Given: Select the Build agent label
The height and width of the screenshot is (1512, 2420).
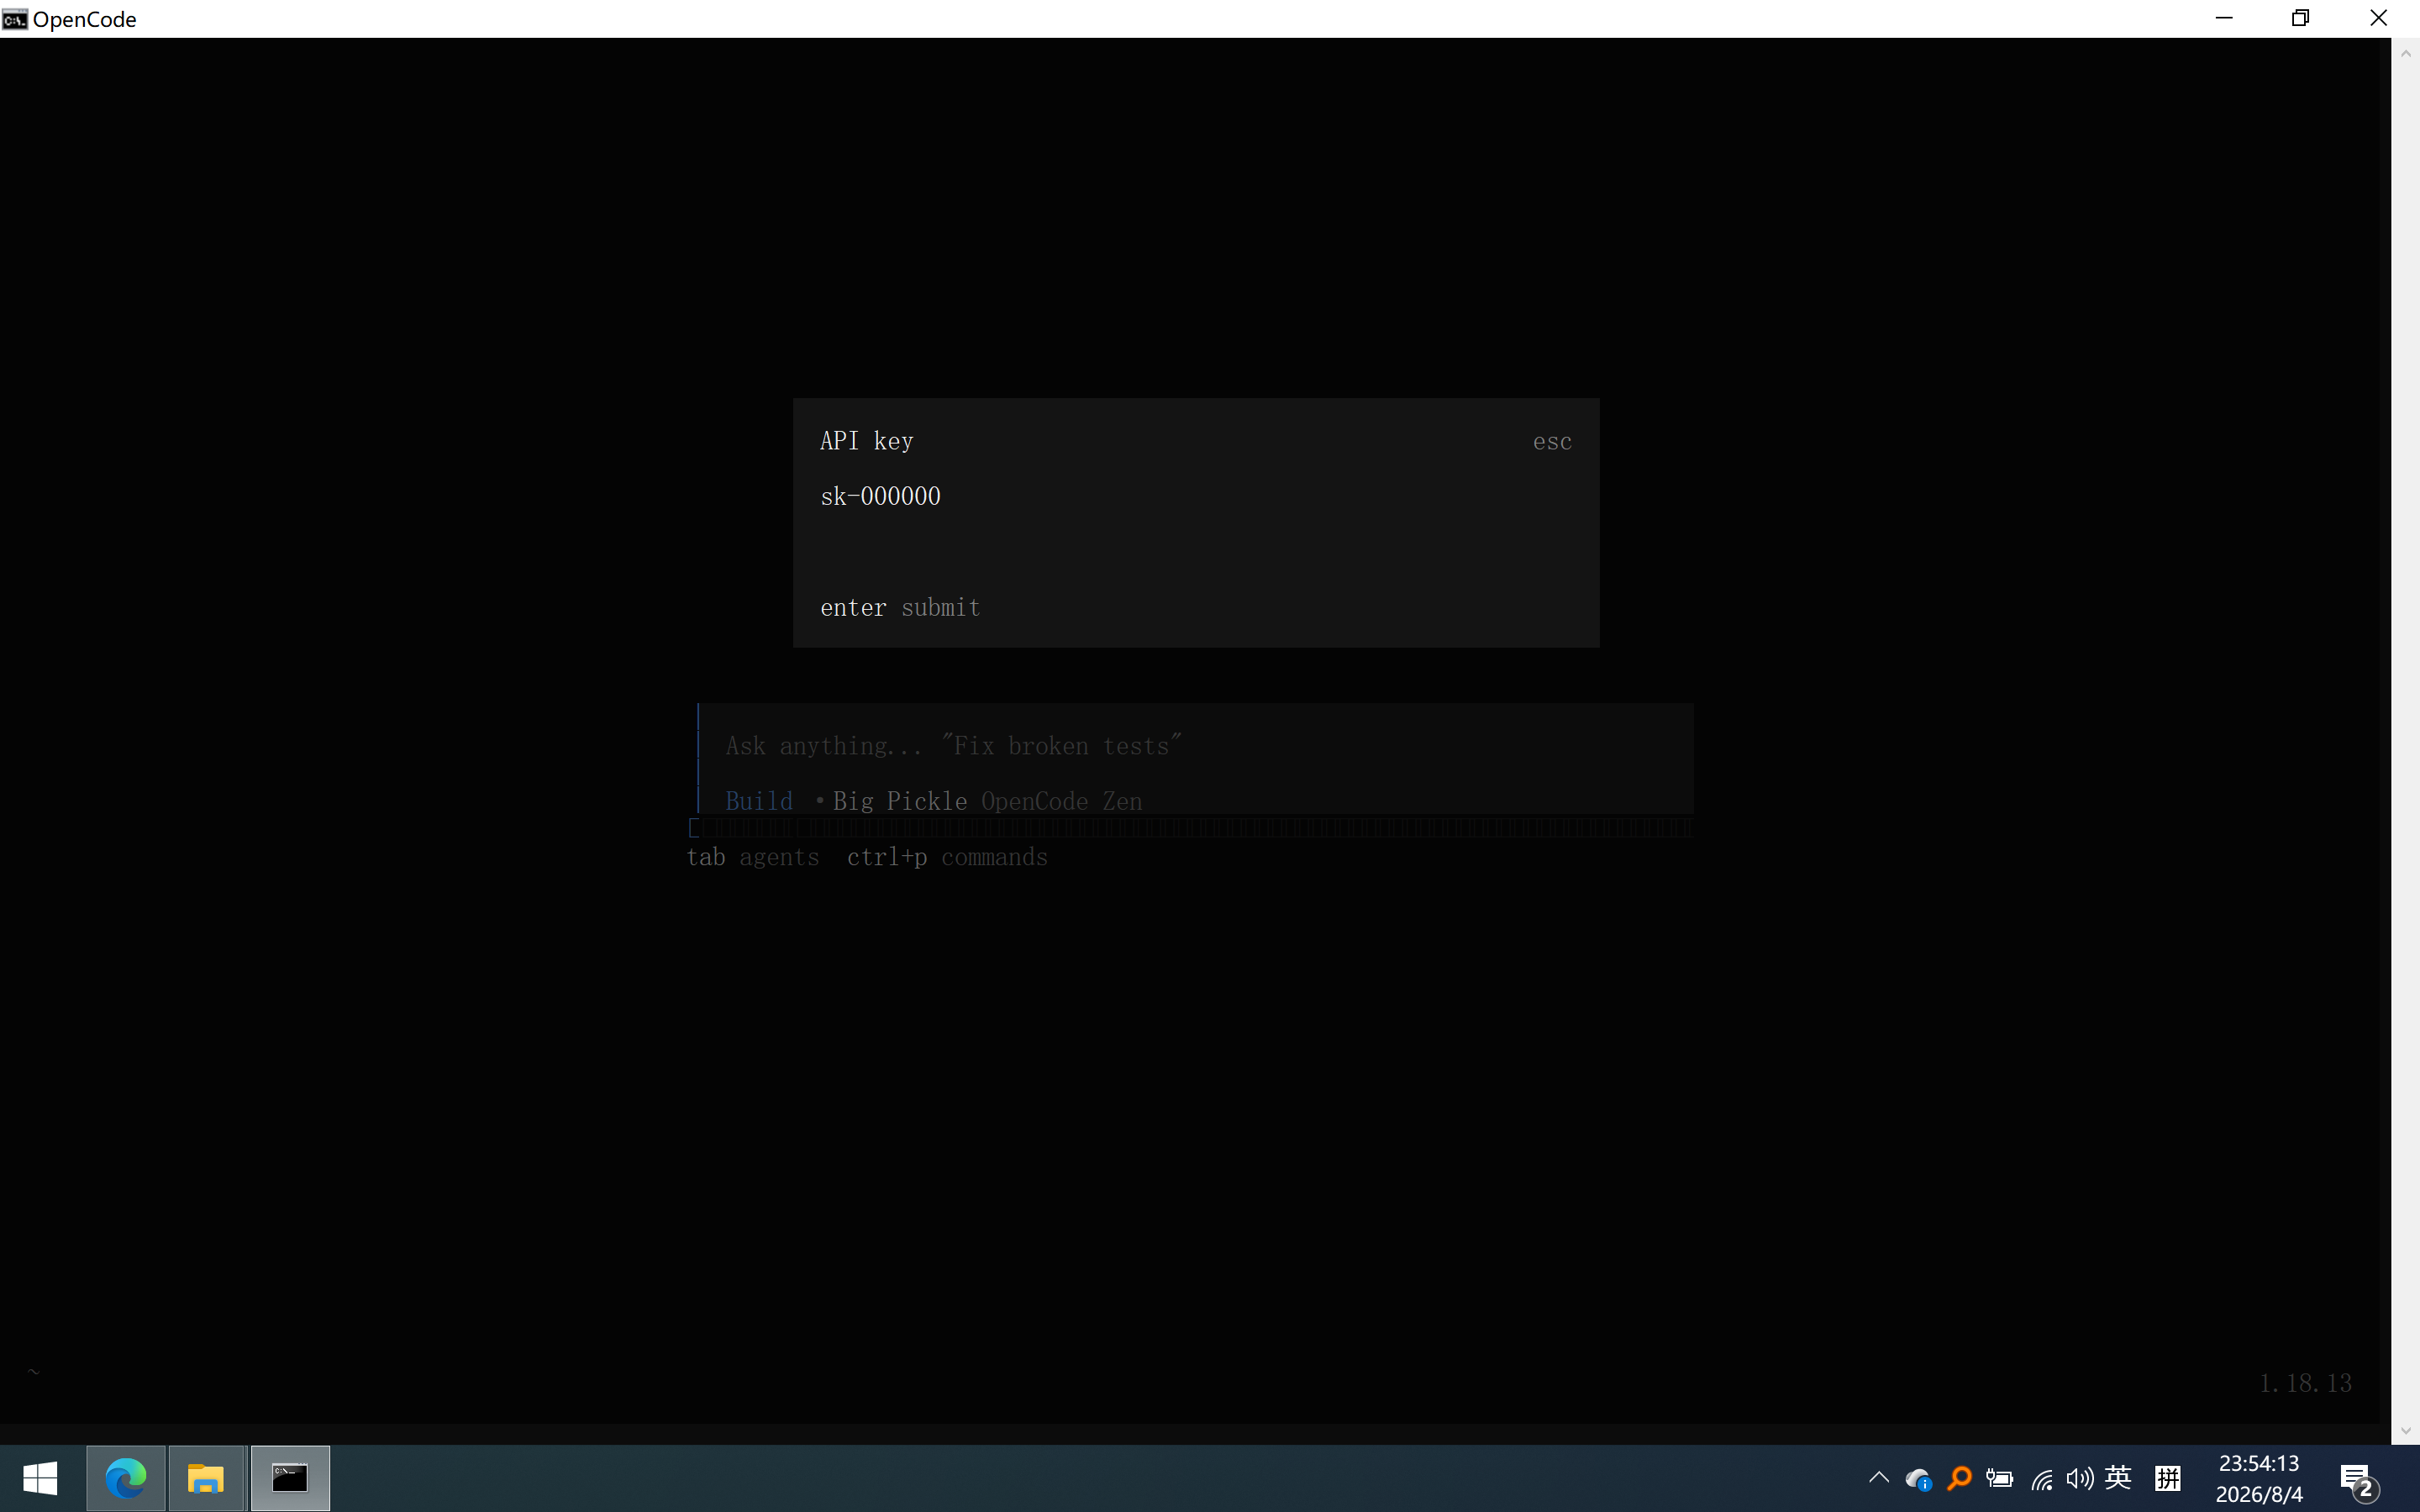Looking at the screenshot, I should pyautogui.click(x=759, y=801).
